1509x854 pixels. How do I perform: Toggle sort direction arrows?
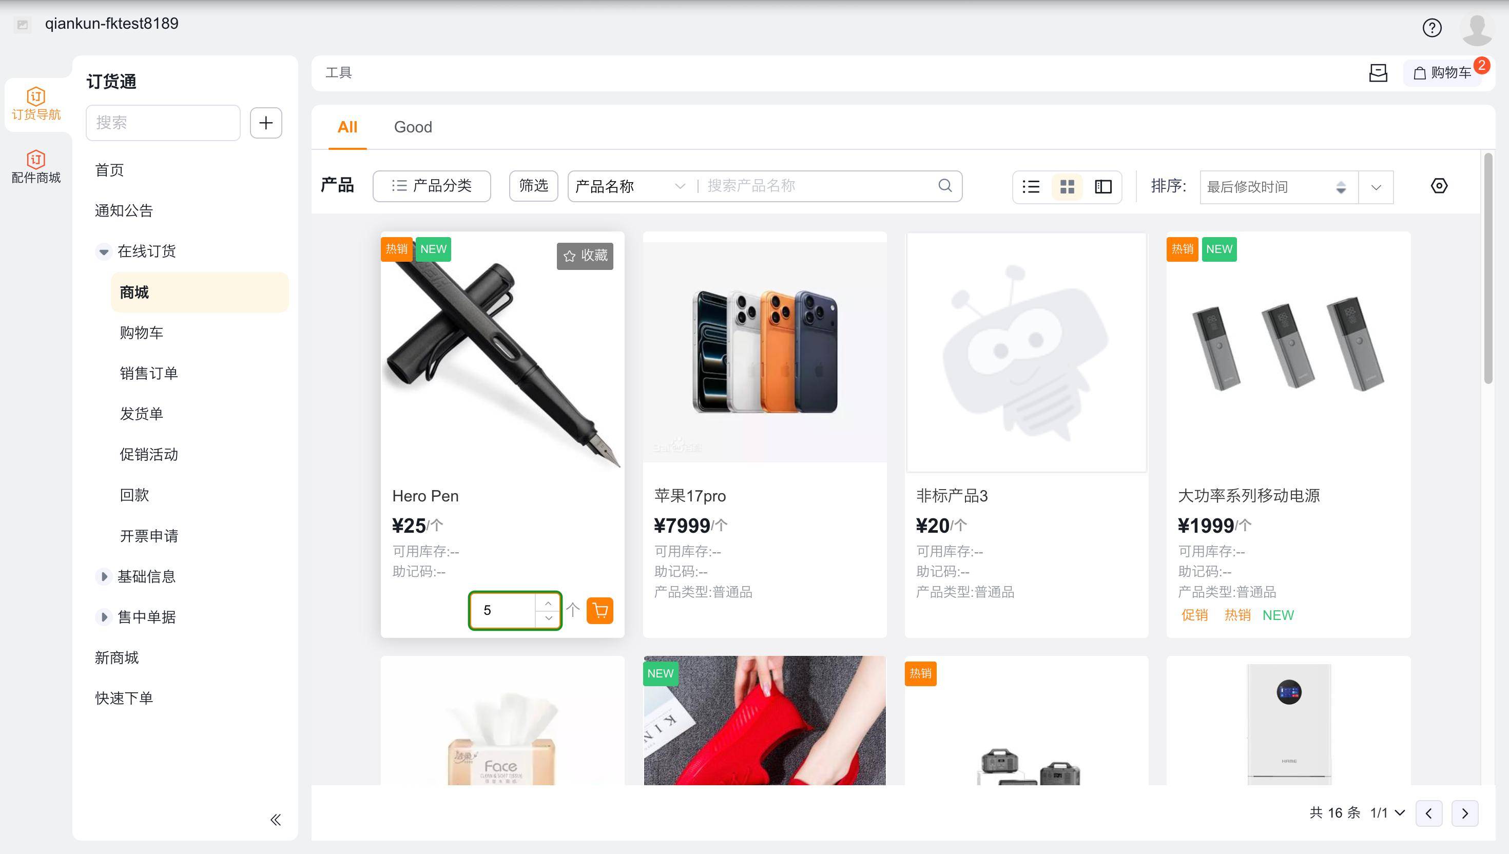[1341, 187]
